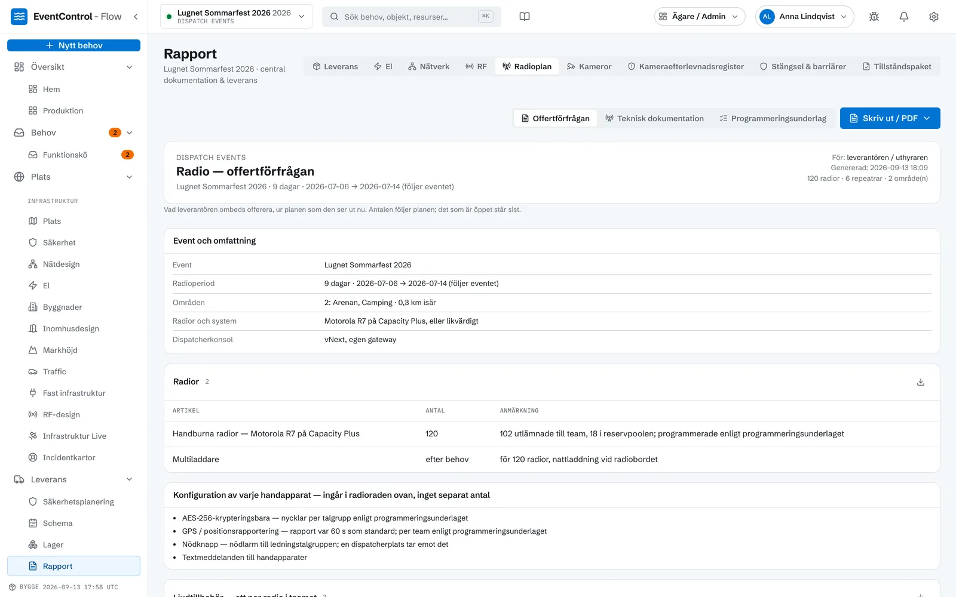Viewport: 956px width, 597px height.
Task: Click the Radioperiod value text
Action: point(412,284)
